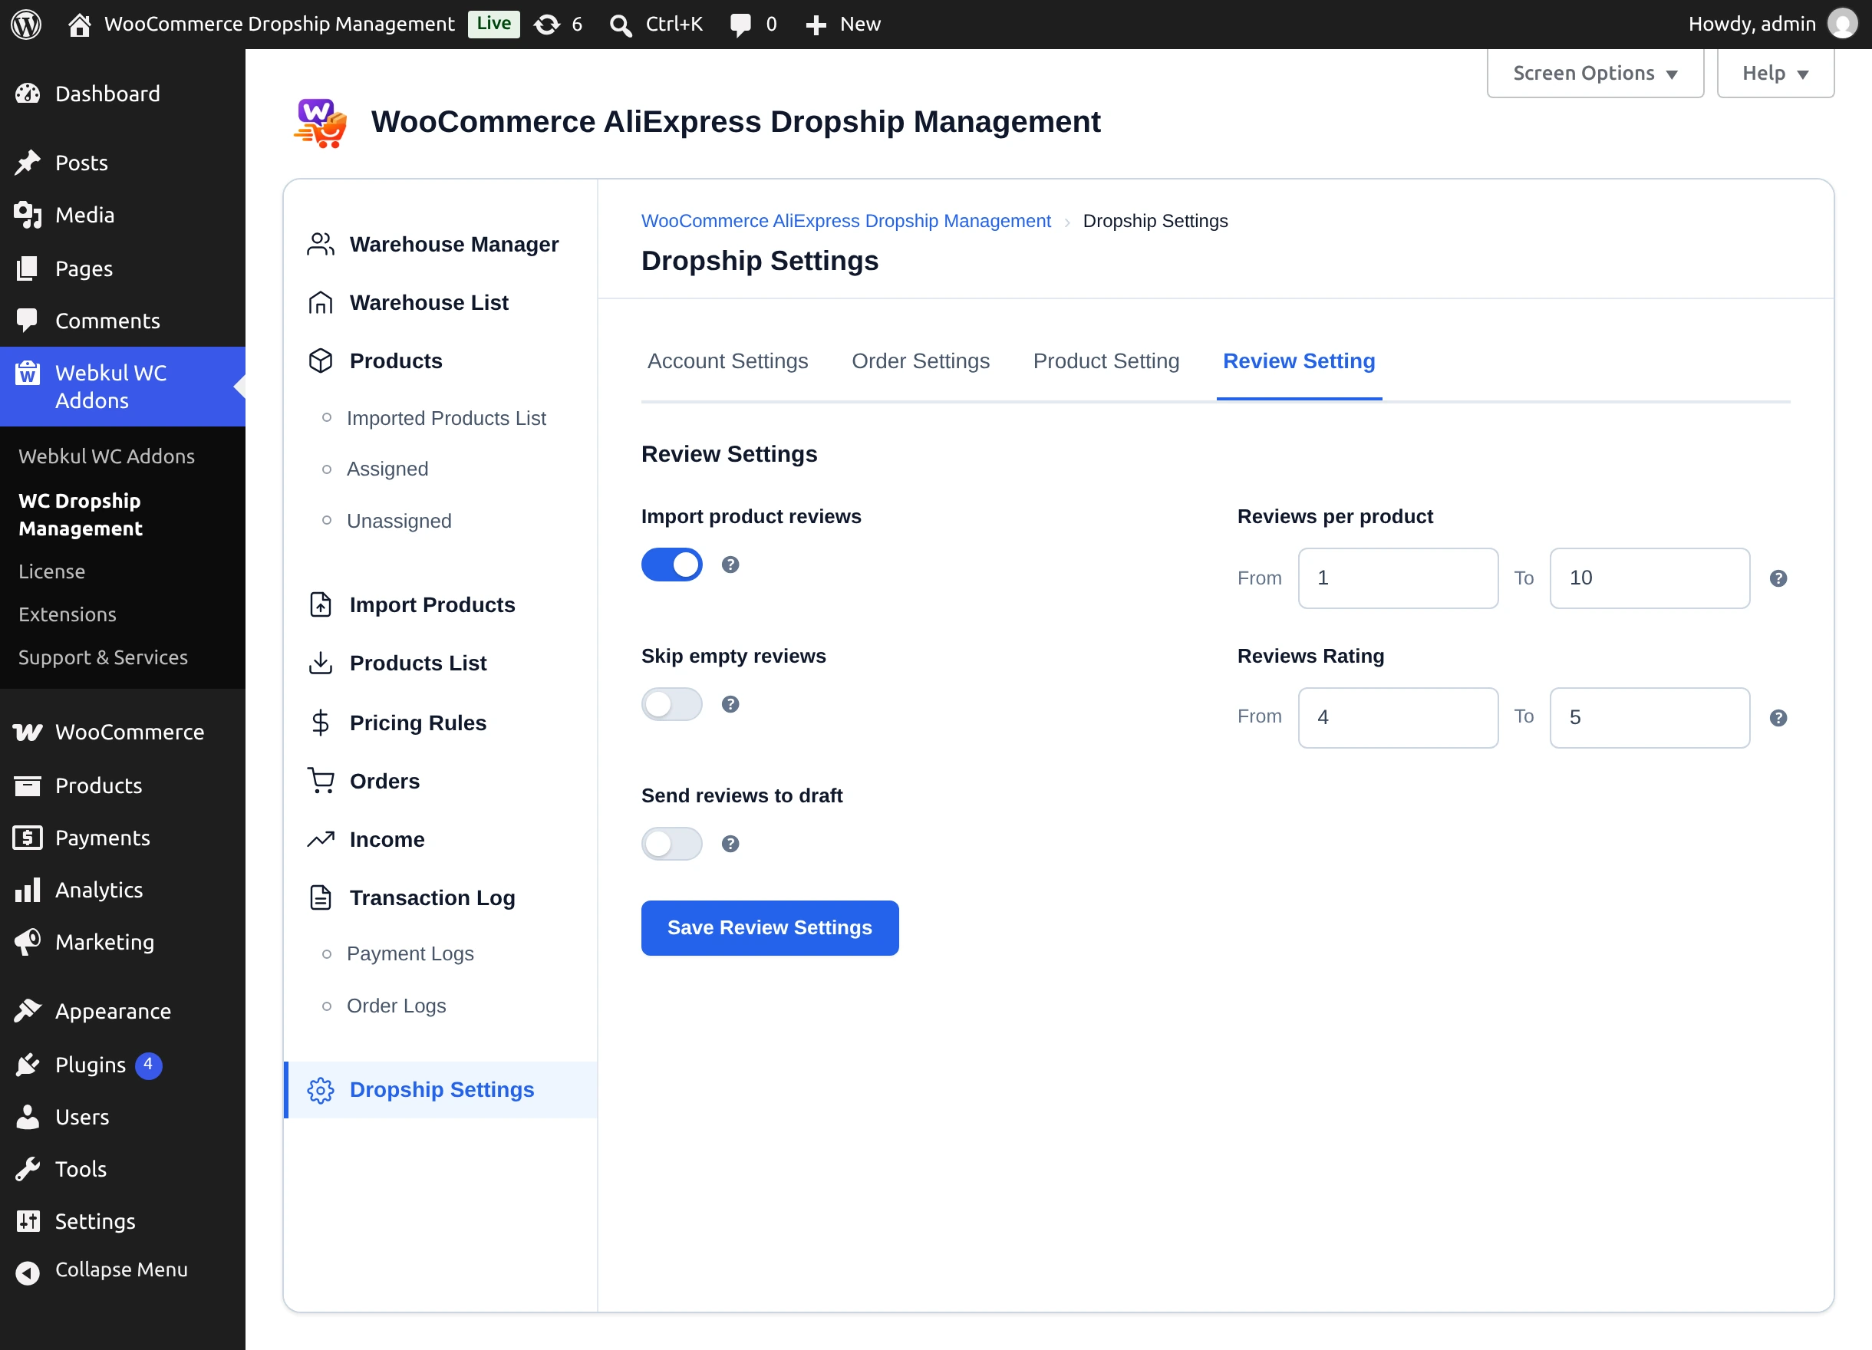Click the Marketing megaphone icon

(28, 943)
